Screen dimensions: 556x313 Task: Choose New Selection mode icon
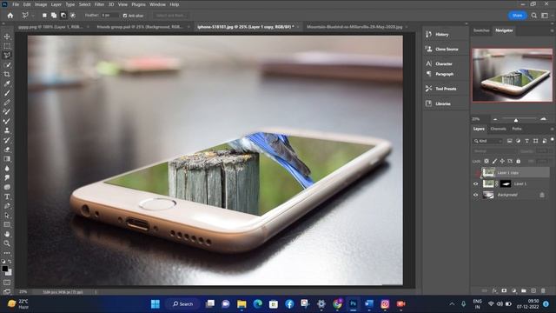pyautogui.click(x=44, y=16)
